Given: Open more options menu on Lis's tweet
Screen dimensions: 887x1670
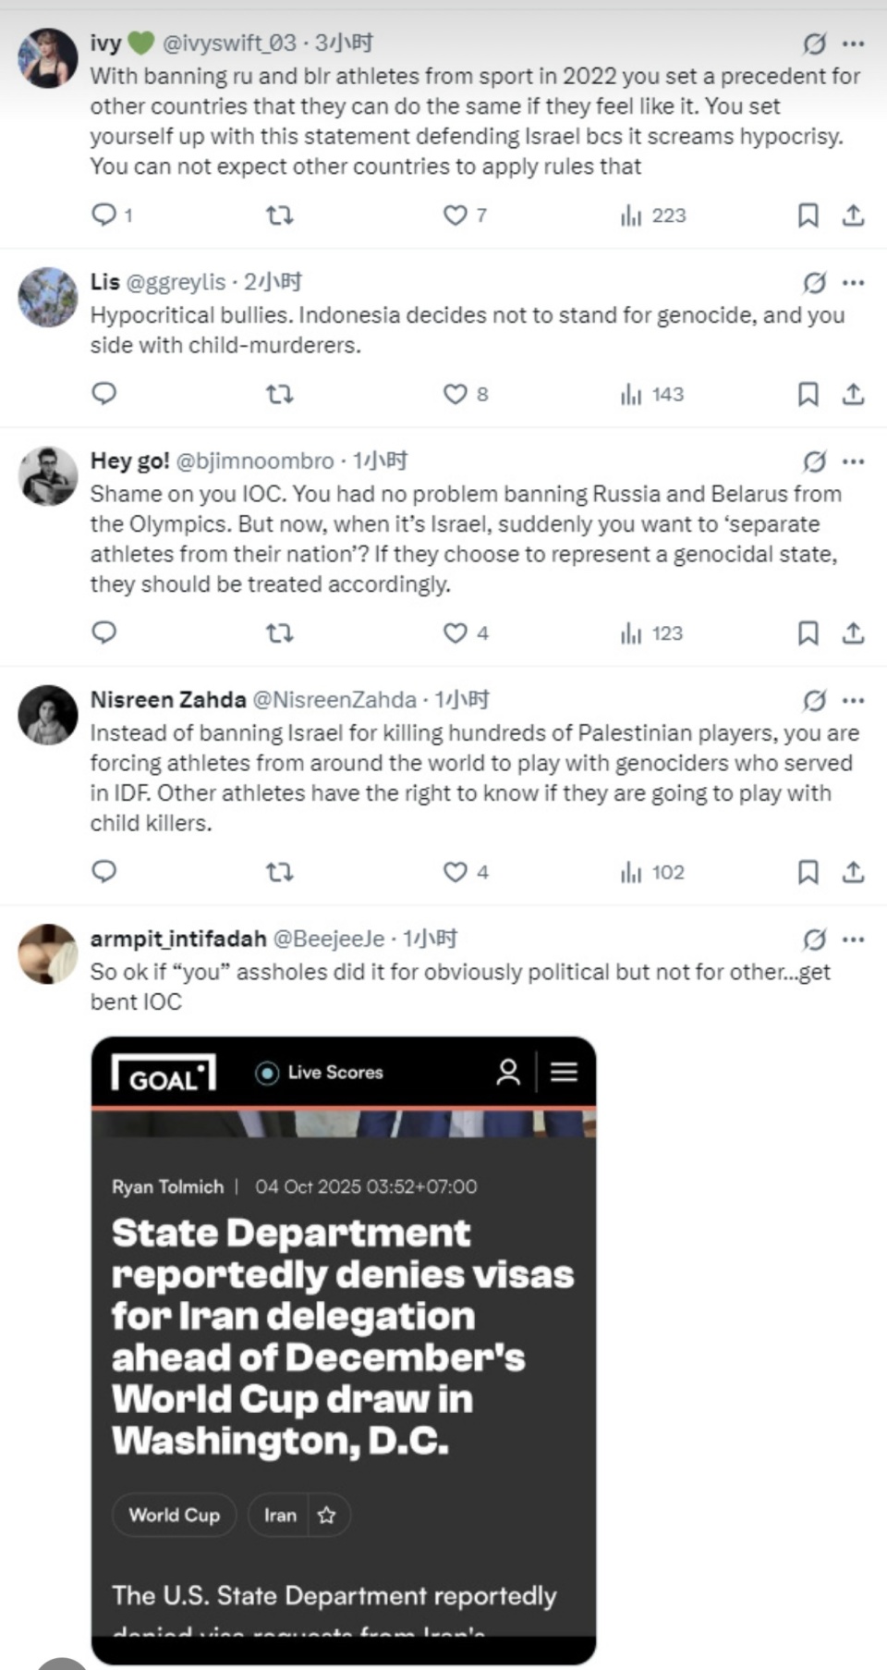Looking at the screenshot, I should [854, 282].
